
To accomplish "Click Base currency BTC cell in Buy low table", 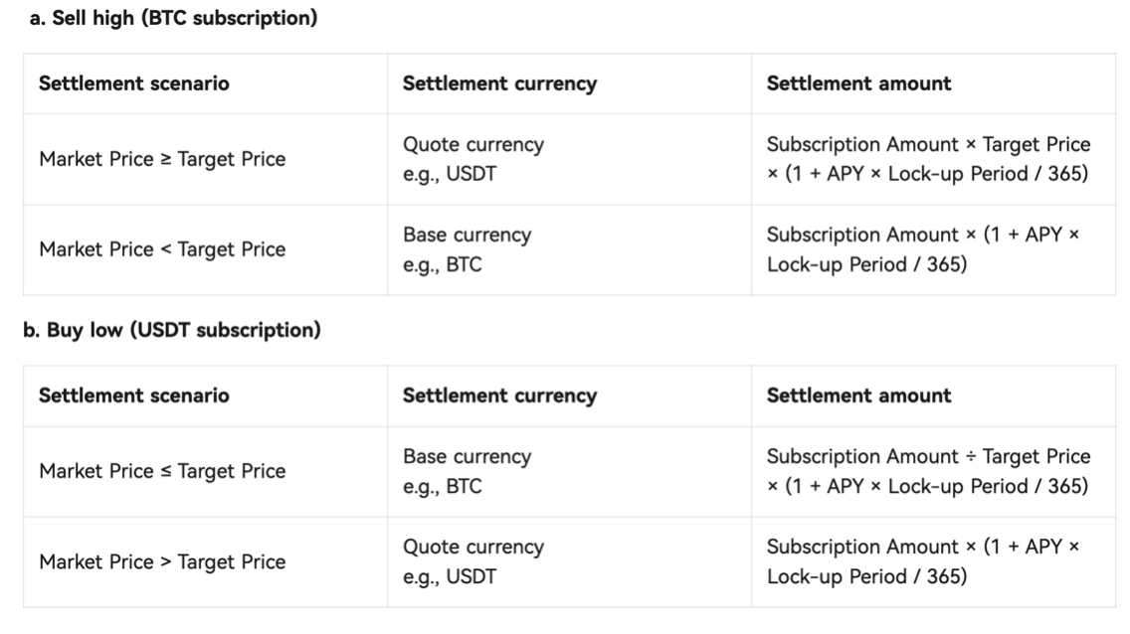I will tap(467, 471).
